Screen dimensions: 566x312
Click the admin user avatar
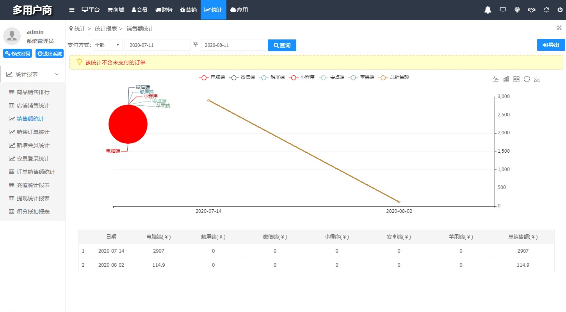point(12,36)
